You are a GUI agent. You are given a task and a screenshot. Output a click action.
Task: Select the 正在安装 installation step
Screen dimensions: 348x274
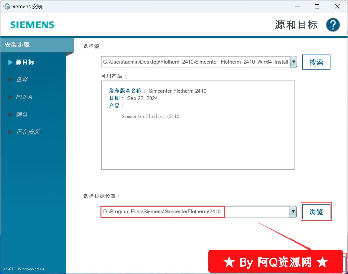[x=28, y=132]
